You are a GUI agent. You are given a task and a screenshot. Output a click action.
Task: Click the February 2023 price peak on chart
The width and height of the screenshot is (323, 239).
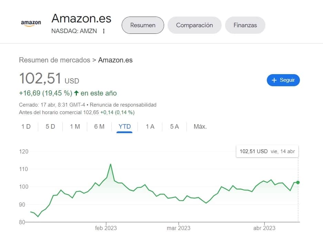[110, 164]
